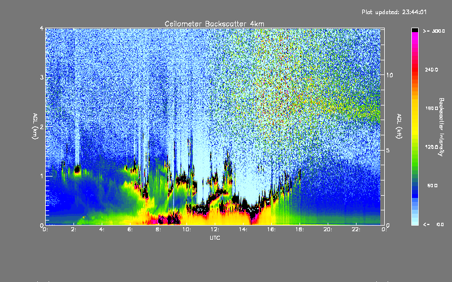
Task: Click the 1 km tick label
Action: click(42, 176)
